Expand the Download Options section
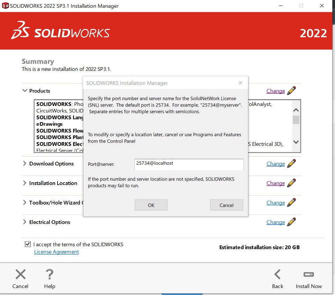This screenshot has height=295, width=335. [x=25, y=163]
